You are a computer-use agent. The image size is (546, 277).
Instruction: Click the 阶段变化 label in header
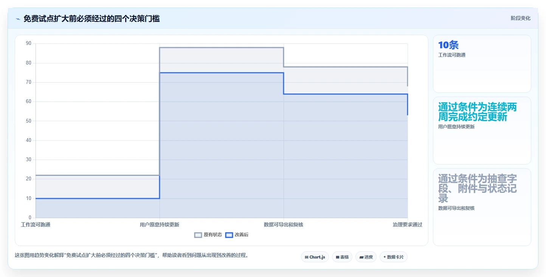(x=520, y=18)
